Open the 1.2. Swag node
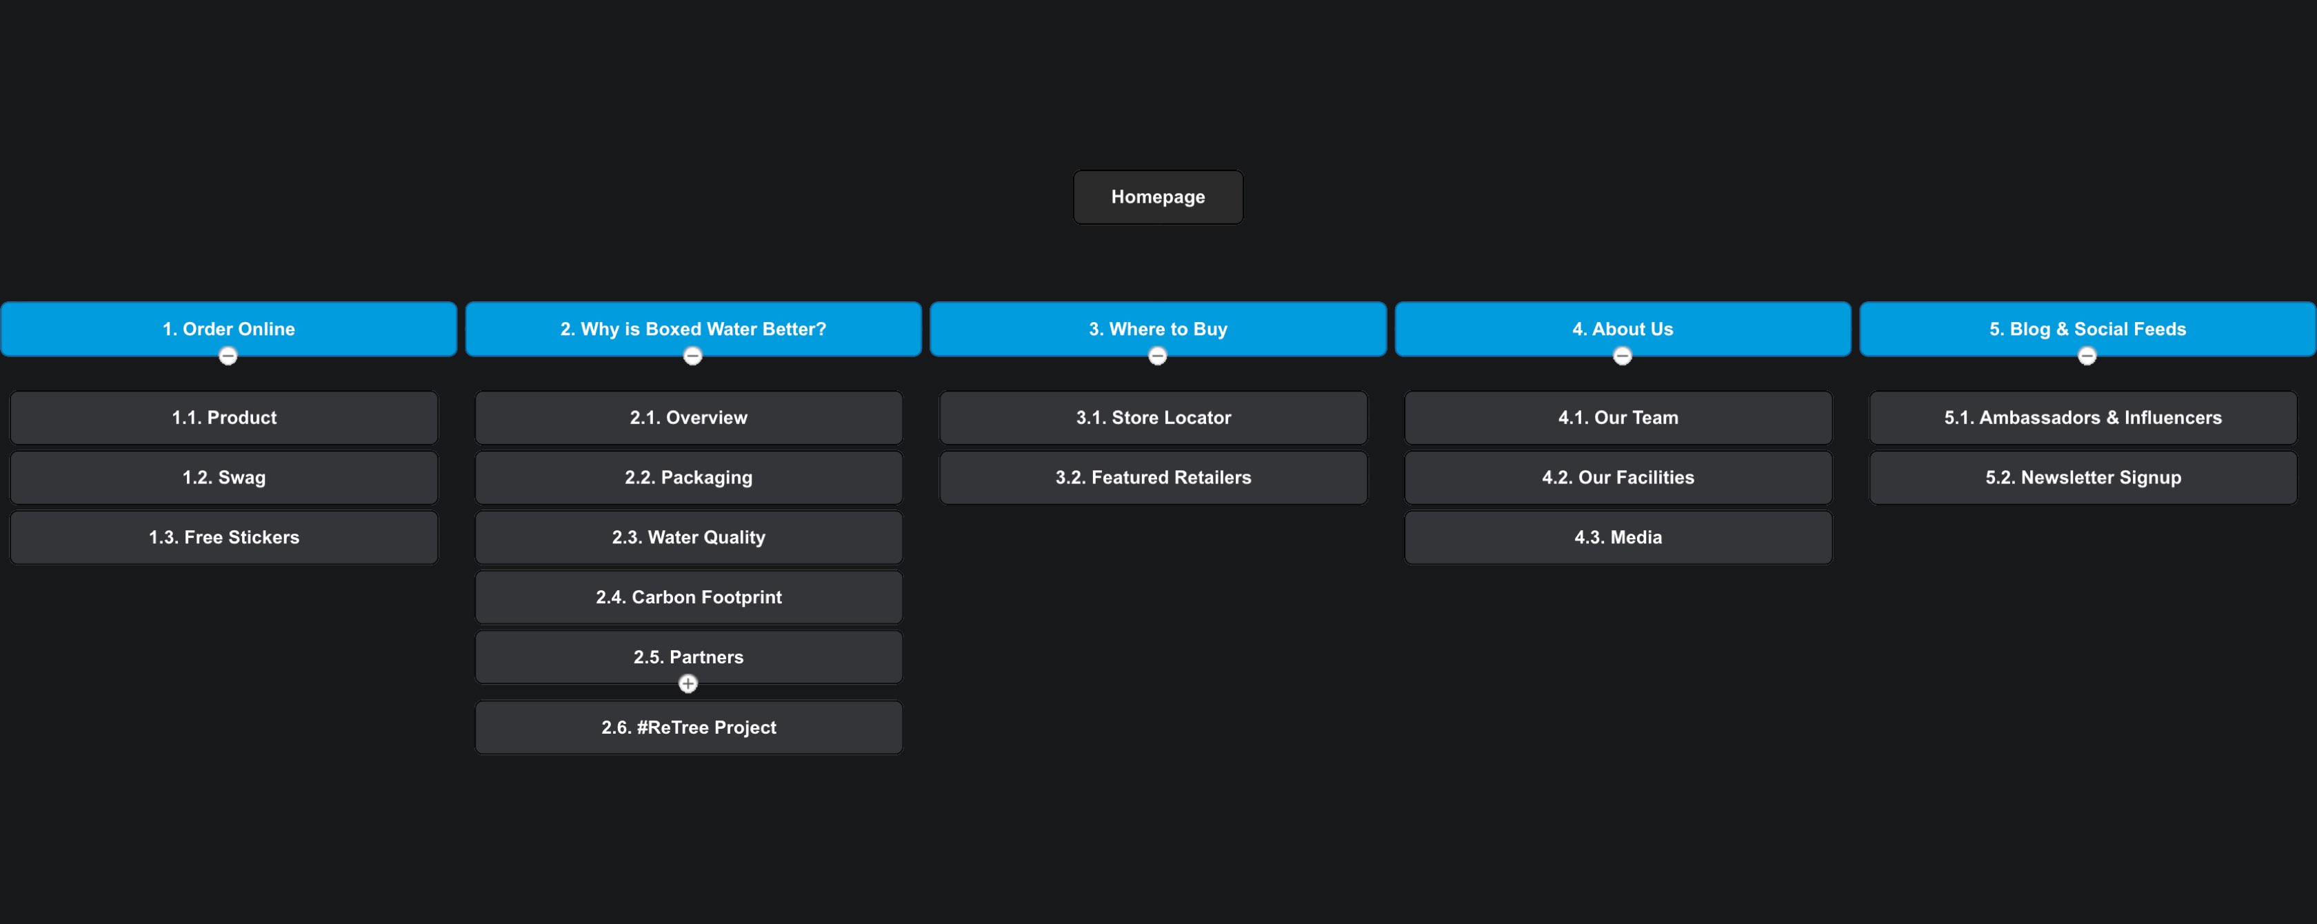 224,478
